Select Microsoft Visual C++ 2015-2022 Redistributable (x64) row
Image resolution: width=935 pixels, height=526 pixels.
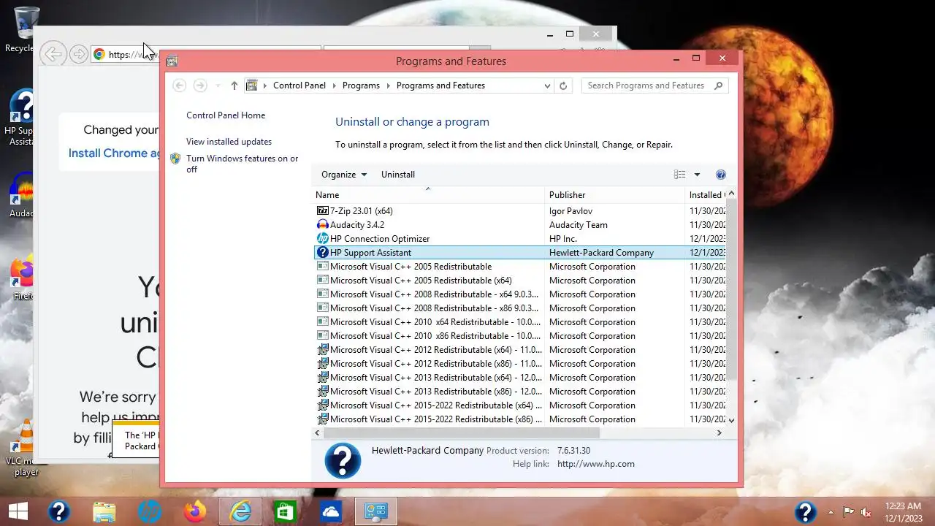[x=519, y=405]
